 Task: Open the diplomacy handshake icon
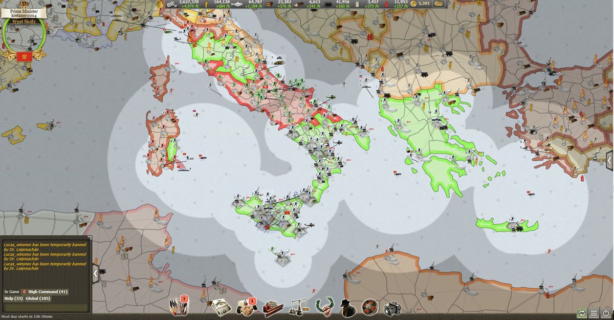246,308
